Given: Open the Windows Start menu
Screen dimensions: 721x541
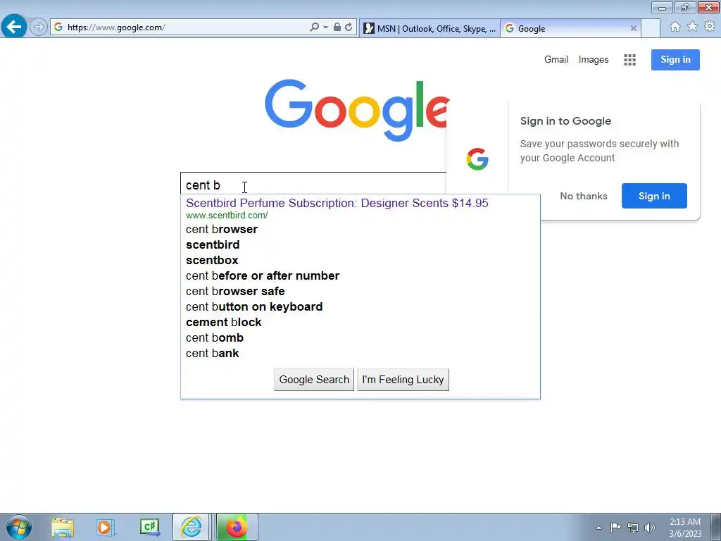Looking at the screenshot, I should coord(19,528).
